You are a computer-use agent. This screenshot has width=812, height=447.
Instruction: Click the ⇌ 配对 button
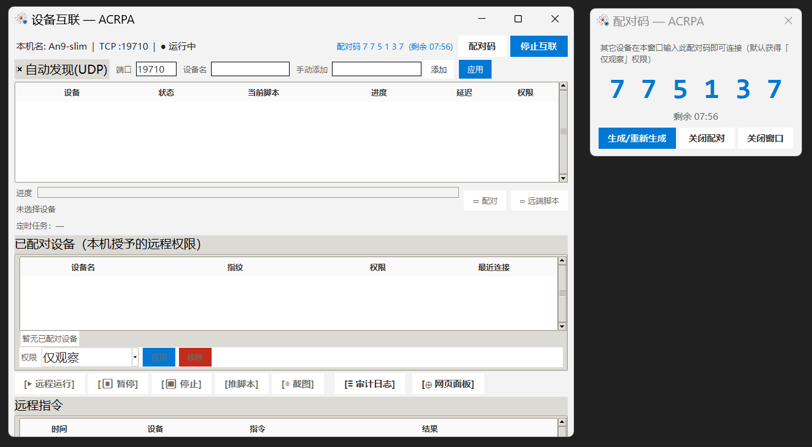coord(485,201)
